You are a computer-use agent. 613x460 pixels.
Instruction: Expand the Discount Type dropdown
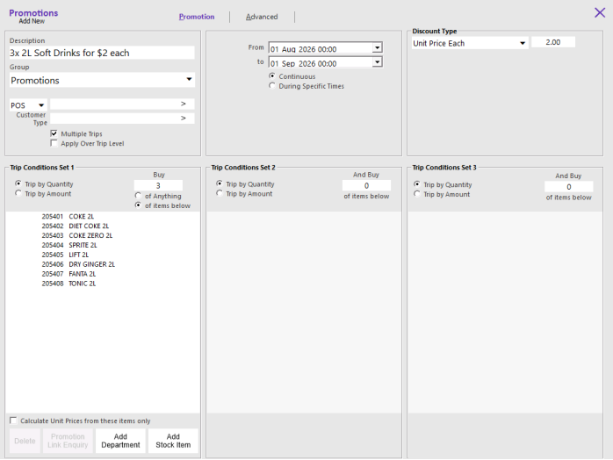click(x=523, y=43)
